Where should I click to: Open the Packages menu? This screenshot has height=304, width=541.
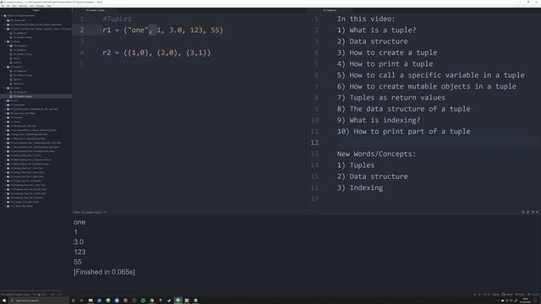coord(40,6)
